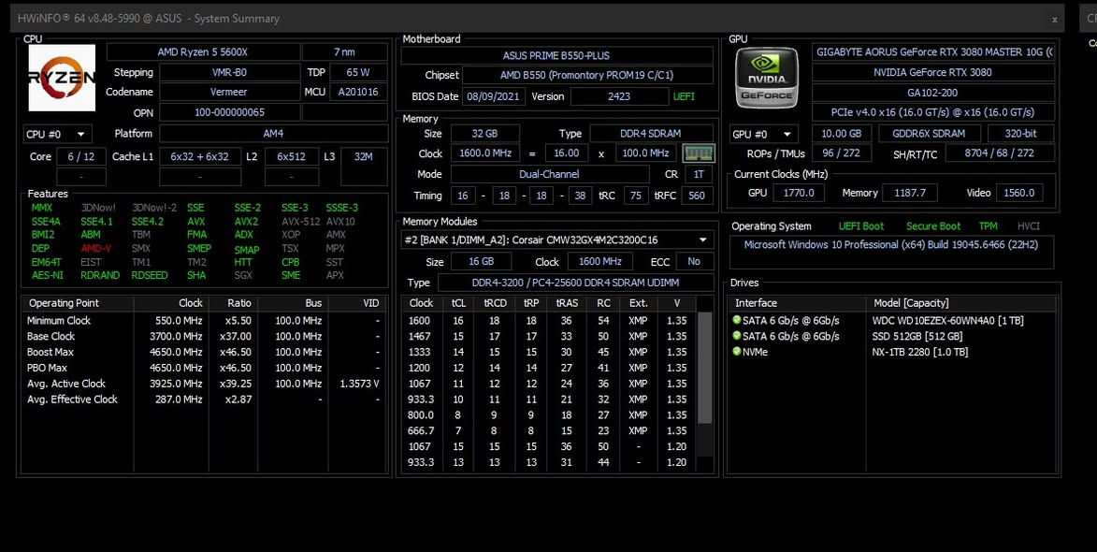Click the GA102-200 GPU codename field

[x=933, y=93]
